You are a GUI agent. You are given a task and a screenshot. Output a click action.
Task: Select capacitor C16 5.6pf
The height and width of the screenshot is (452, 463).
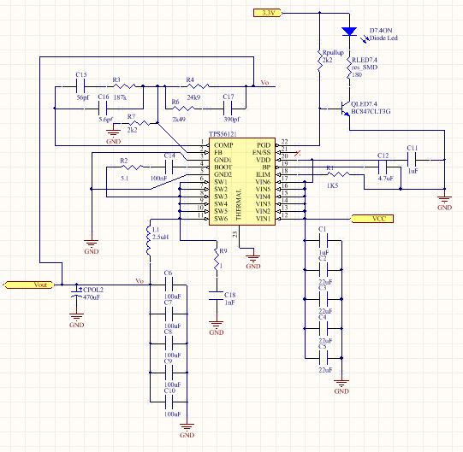pos(103,109)
